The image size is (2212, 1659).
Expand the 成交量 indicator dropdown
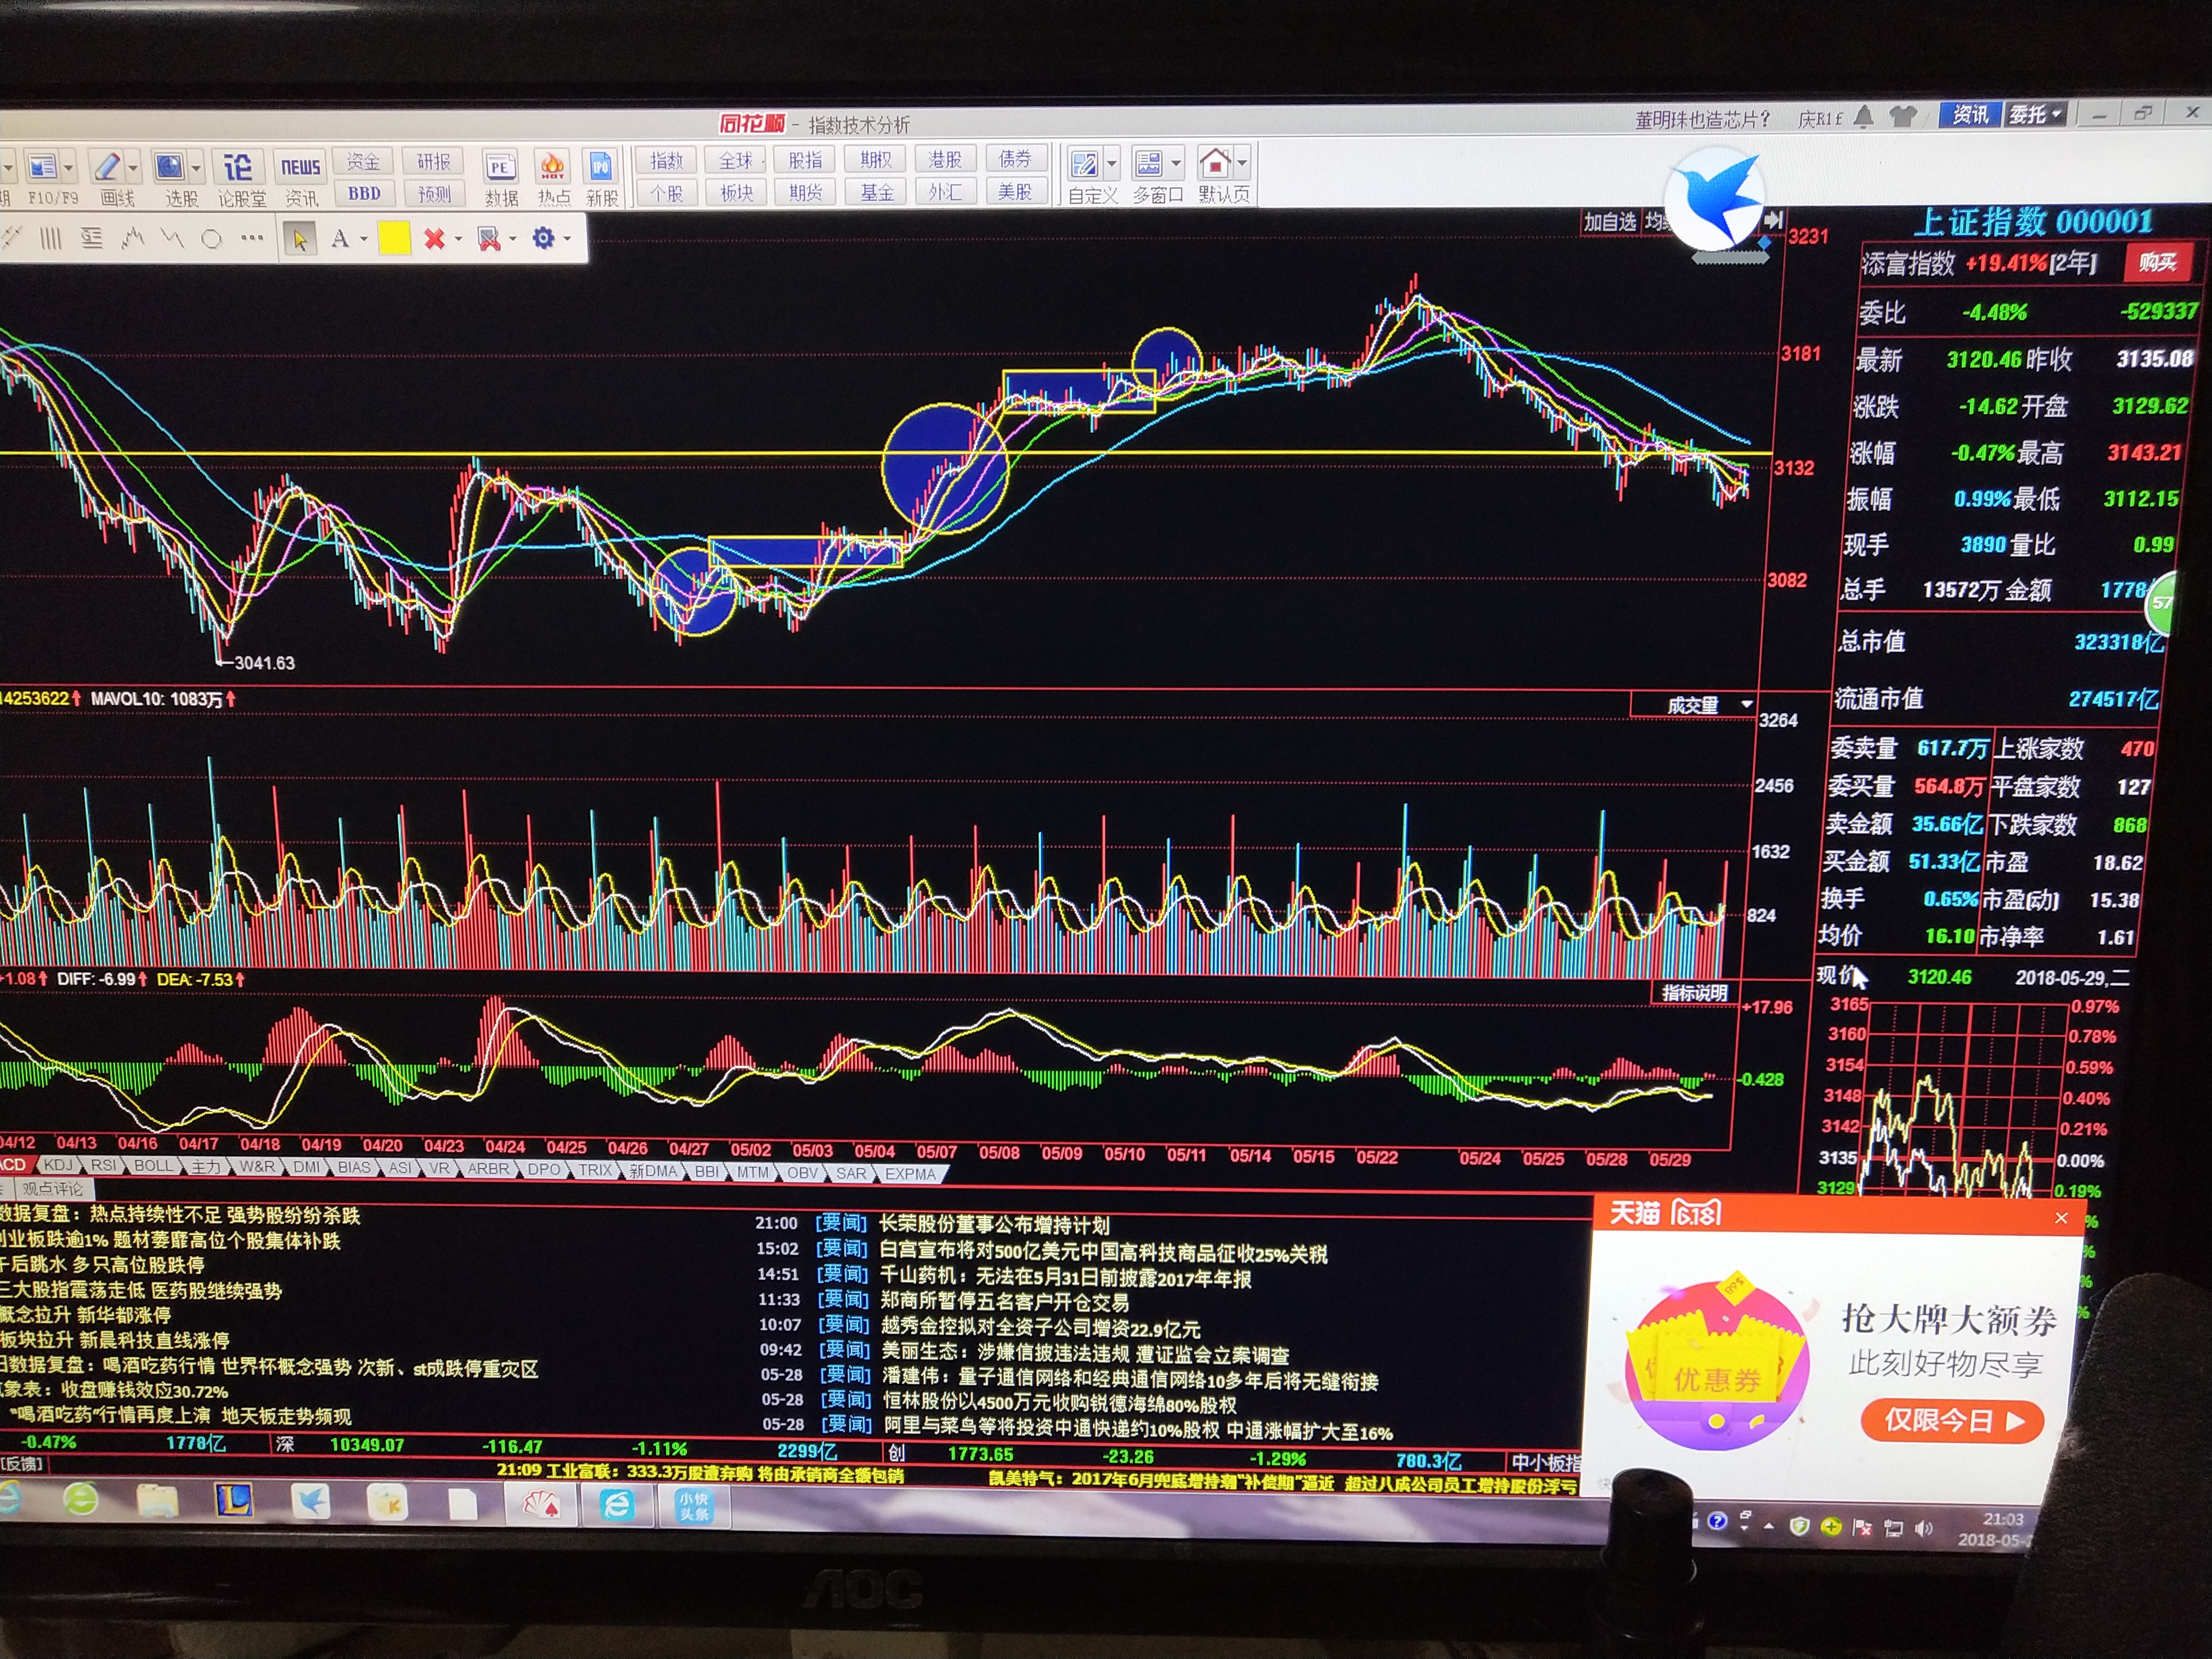point(1747,704)
